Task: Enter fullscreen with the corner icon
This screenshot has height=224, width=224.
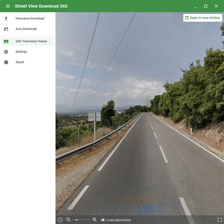Action: 220,220
